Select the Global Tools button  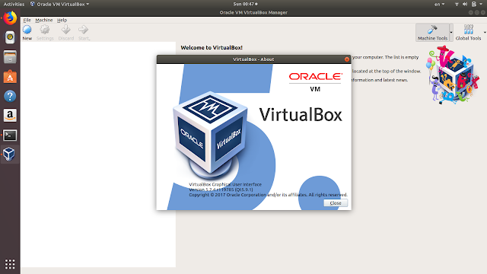tap(468, 33)
